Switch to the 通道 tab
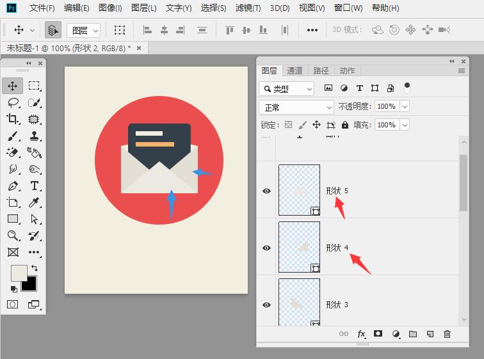 [x=294, y=70]
